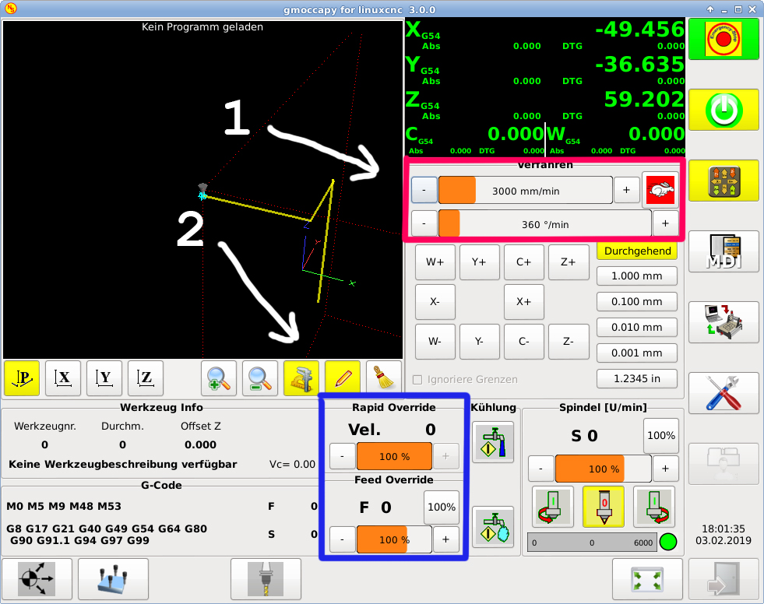
Task: Open tool change options
Action: 266,578
